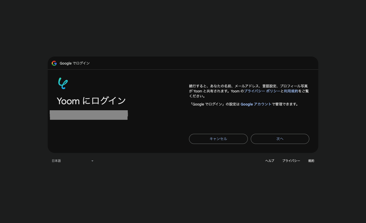Open the 日本語 language dropdown
The image size is (366, 223).
[73, 161]
